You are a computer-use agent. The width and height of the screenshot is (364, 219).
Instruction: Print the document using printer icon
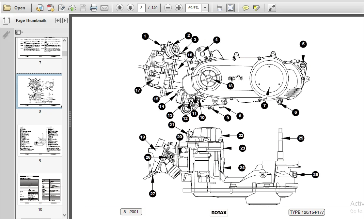click(94, 8)
